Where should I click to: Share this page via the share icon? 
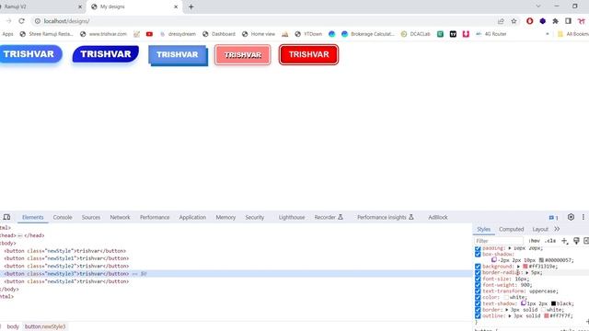(501, 21)
